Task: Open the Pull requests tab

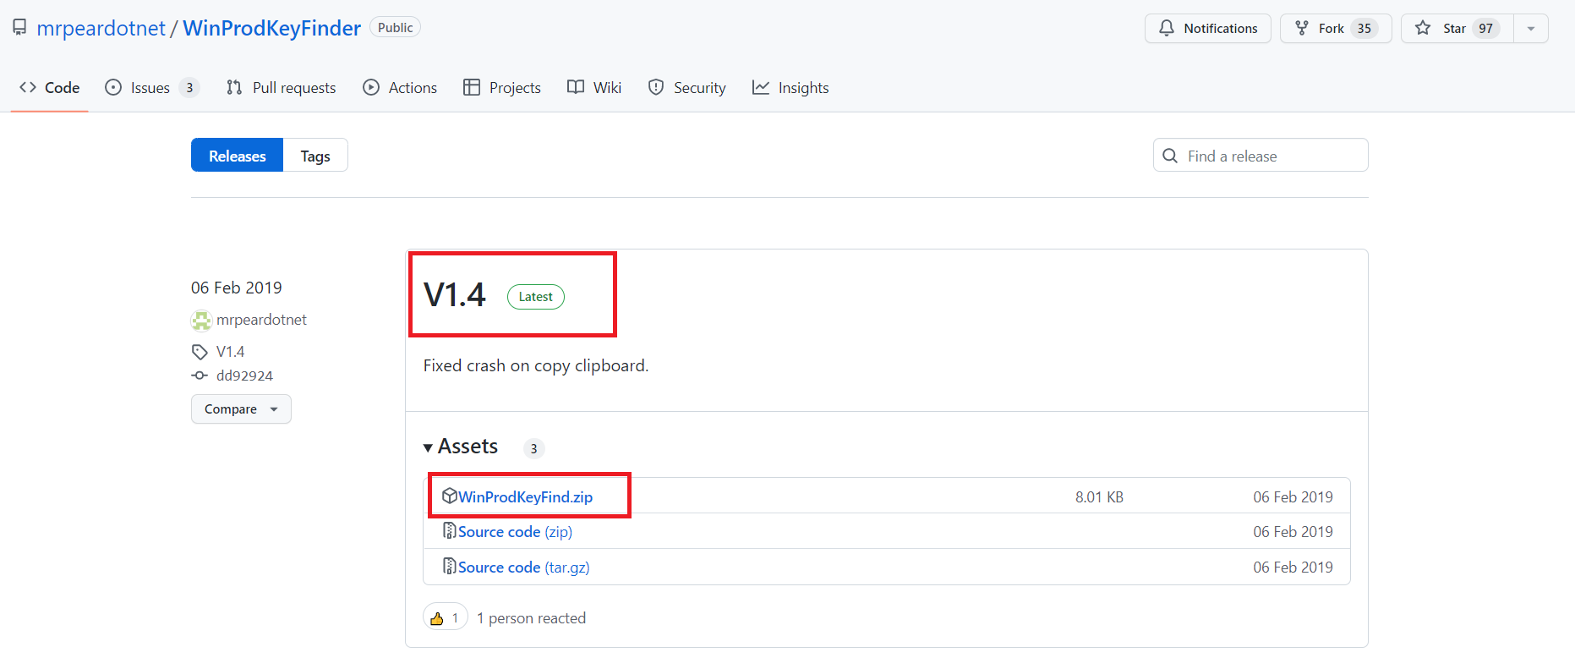Action: tap(281, 88)
